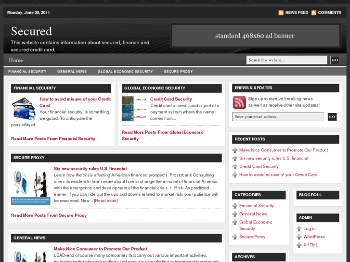Screen dimensions: 350x262
Task: Click the Log in admin link
Action: tap(310, 228)
